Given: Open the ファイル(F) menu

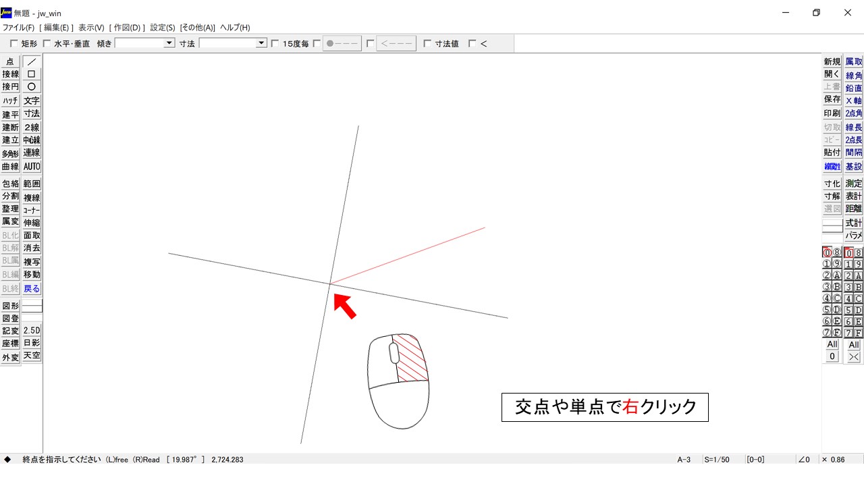Looking at the screenshot, I should [x=18, y=28].
